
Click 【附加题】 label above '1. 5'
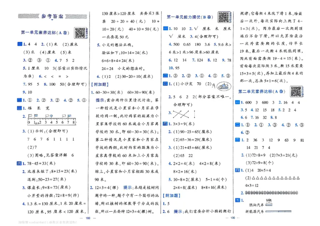point(172,196)
